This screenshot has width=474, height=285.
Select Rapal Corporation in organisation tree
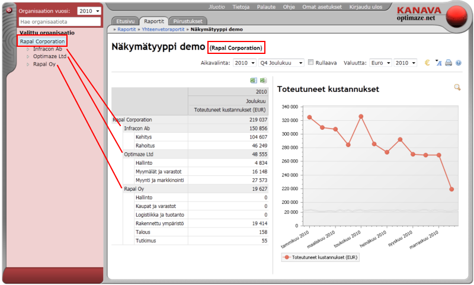(42, 41)
